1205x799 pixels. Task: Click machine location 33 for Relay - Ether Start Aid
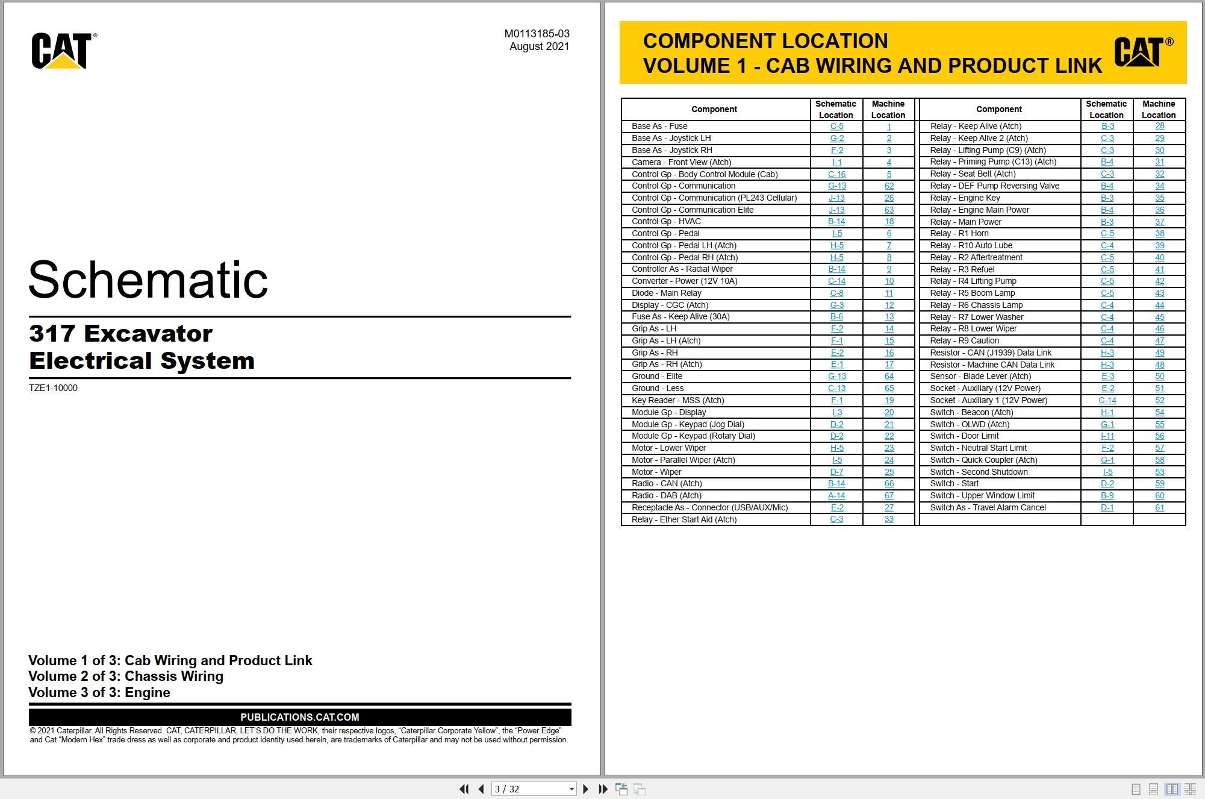(x=889, y=519)
